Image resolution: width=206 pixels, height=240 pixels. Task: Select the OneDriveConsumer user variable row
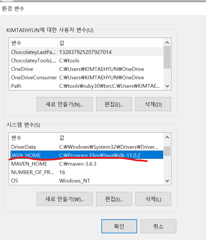click(87, 78)
